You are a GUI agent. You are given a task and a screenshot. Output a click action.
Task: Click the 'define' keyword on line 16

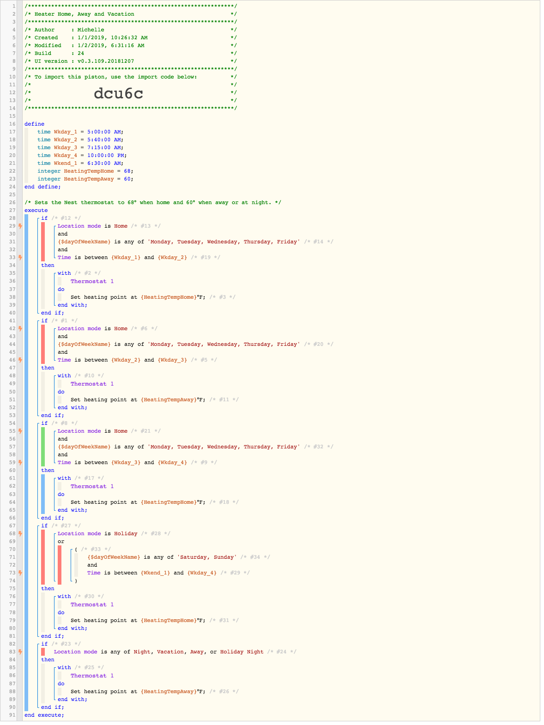35,124
